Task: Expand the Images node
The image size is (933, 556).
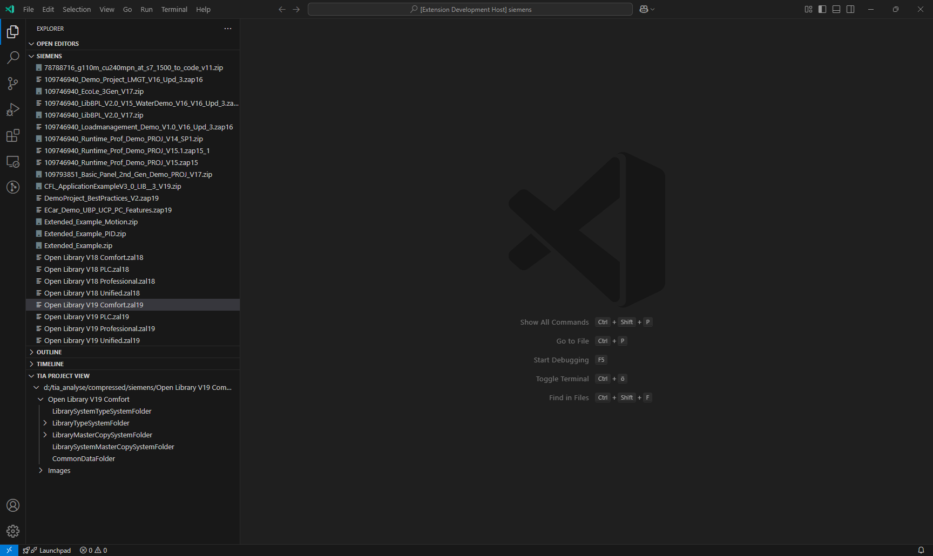Action: coord(40,471)
